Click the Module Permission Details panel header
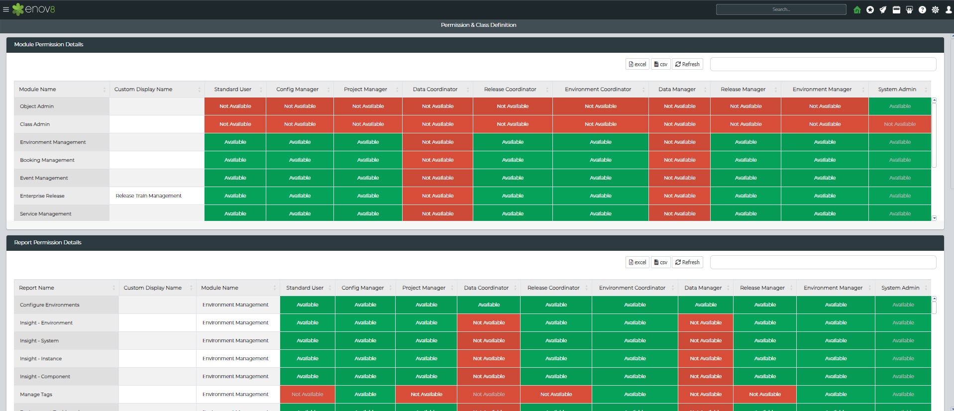The image size is (954, 411). point(475,45)
